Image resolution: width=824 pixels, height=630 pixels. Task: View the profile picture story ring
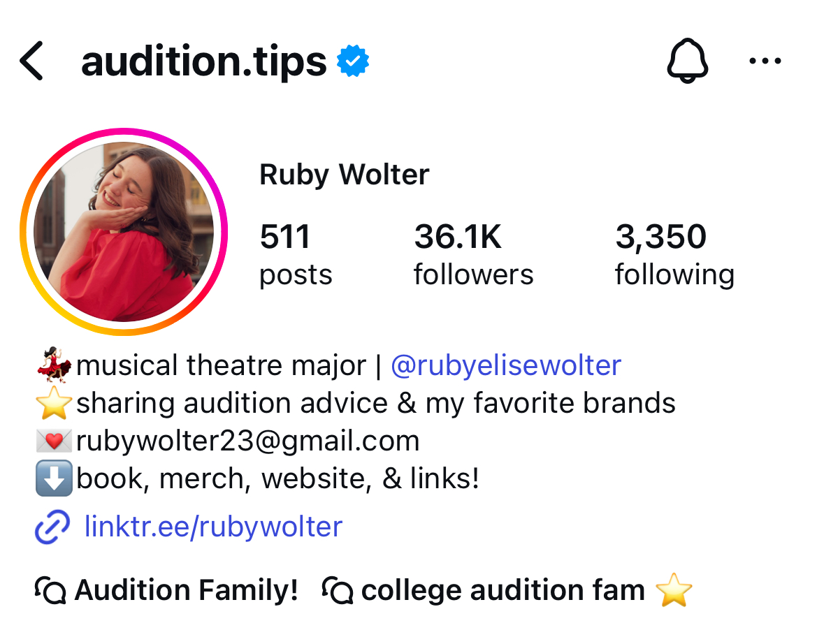click(x=124, y=232)
